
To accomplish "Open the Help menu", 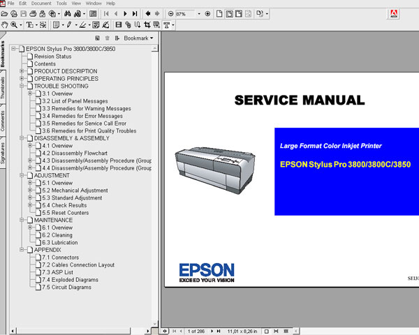I will (110, 3).
